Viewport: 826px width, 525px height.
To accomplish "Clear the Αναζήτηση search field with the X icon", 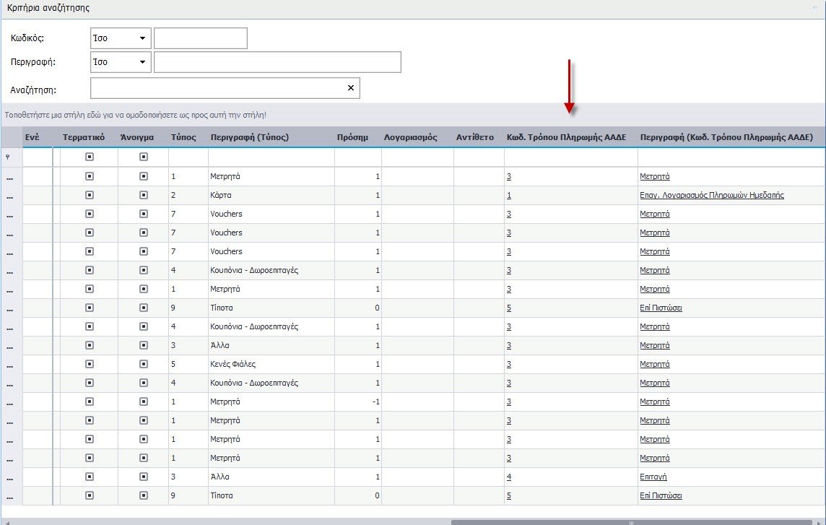I will [x=350, y=88].
